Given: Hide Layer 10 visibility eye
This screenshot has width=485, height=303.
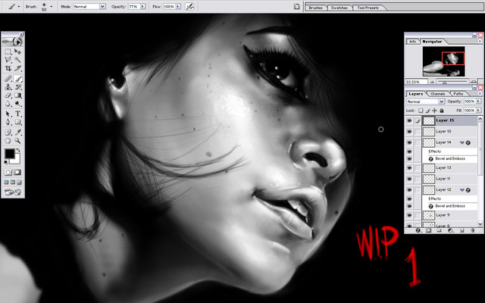Looking at the screenshot, I should click(x=409, y=132).
